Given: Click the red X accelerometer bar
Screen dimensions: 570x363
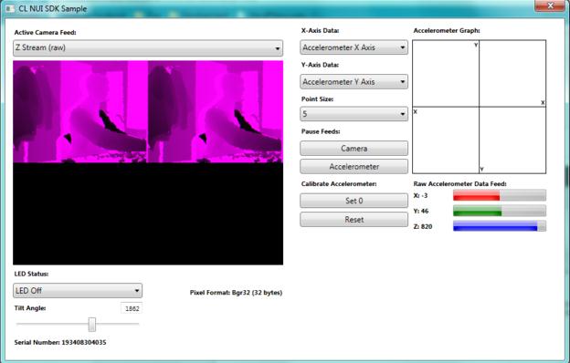Looking at the screenshot, I should [x=499, y=195].
